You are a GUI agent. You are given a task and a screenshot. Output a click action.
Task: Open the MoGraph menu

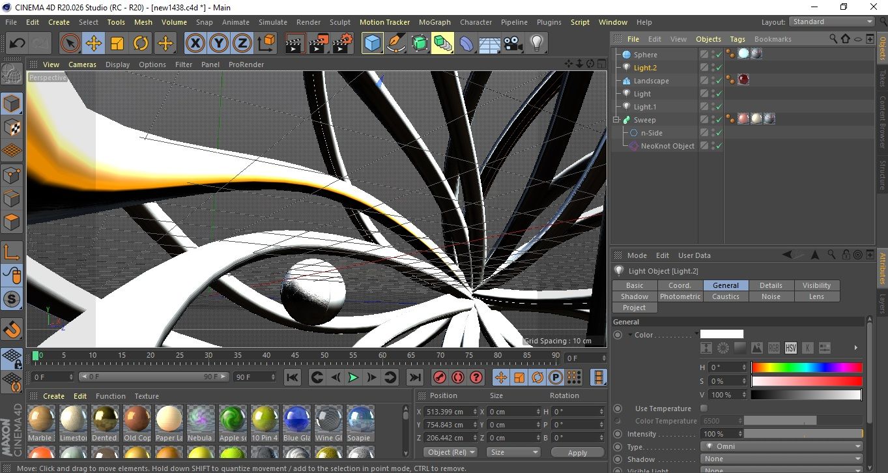tap(435, 22)
